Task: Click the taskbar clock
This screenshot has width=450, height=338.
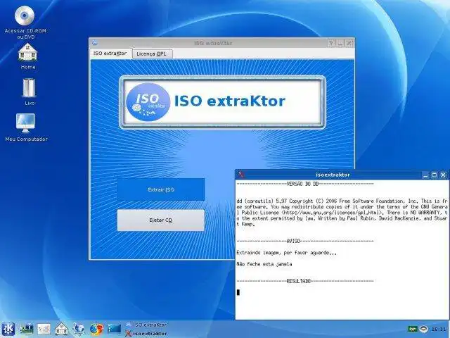Action: click(x=439, y=329)
